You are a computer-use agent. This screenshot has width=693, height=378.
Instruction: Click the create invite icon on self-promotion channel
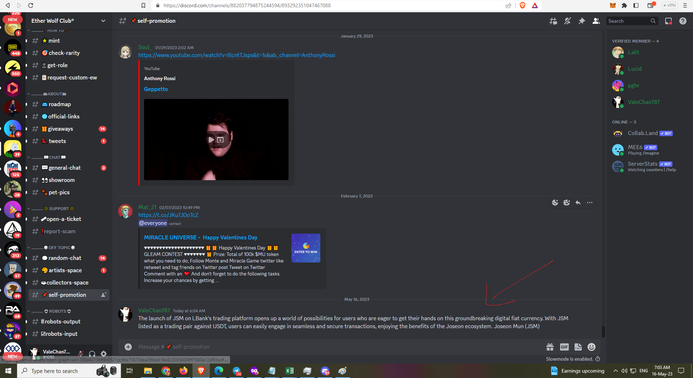point(104,295)
